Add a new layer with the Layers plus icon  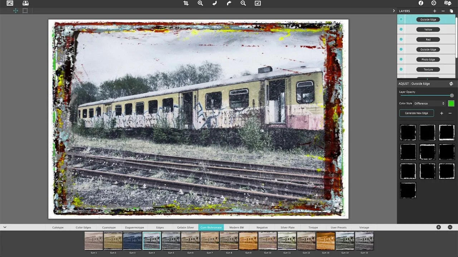point(435,11)
